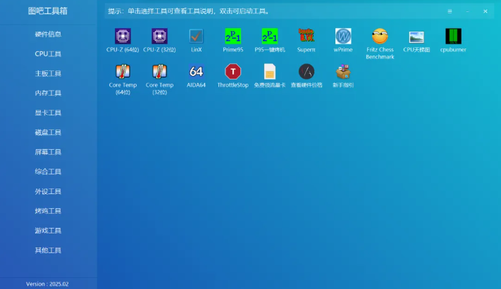
Task: Click the 查看硬件价格 icon
Action: coord(307,72)
